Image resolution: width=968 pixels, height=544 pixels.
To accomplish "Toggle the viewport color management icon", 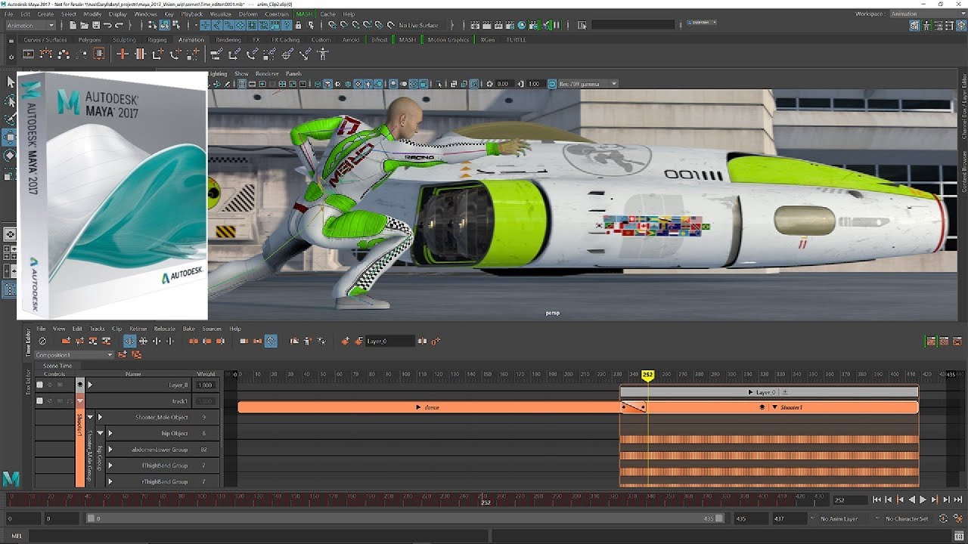I will 552,84.
